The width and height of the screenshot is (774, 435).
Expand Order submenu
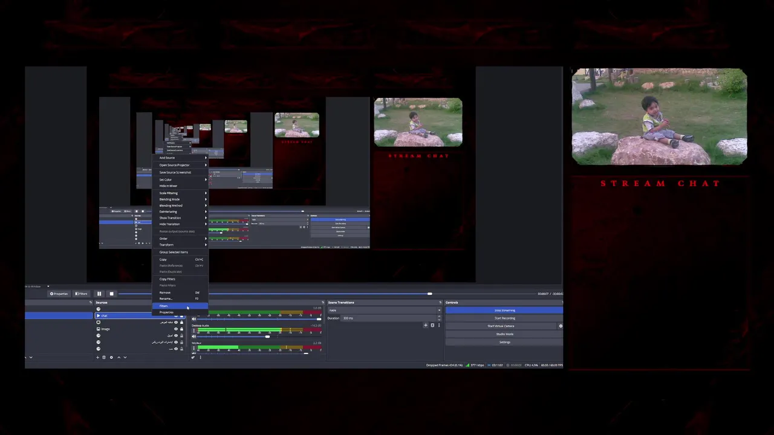click(180, 239)
